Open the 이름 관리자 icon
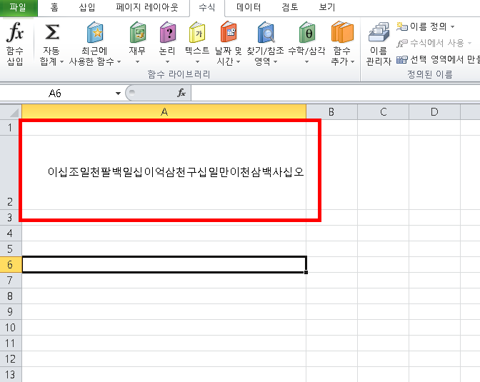Viewport: 480px width, 382px height. click(x=379, y=32)
